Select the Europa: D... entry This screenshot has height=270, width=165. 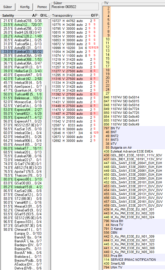coord(22,233)
